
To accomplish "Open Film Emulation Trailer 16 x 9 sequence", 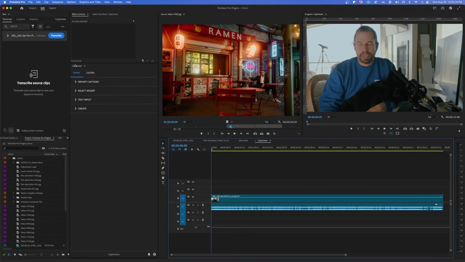I will coord(216,141).
